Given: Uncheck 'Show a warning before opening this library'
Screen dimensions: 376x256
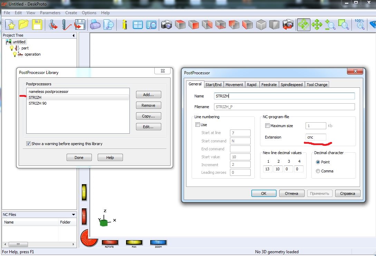Looking at the screenshot, I should point(28,144).
